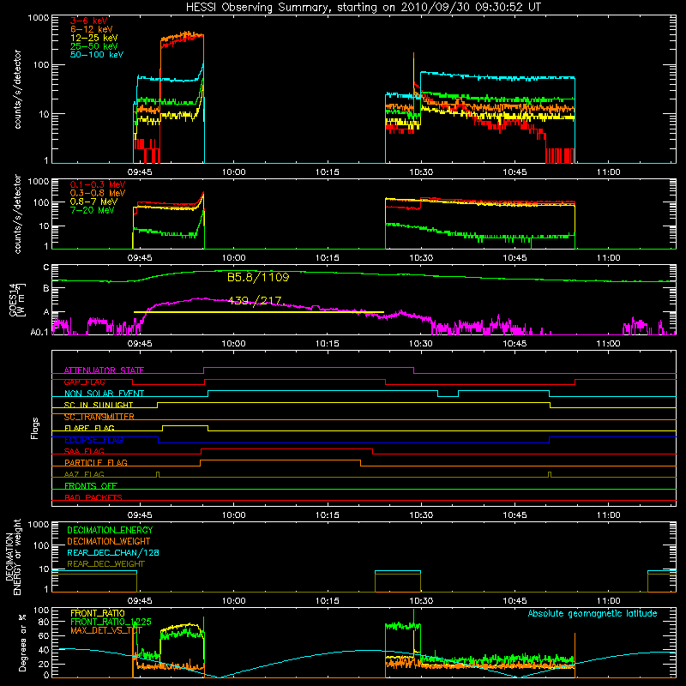Click the Degrees or % axis label
The height and width of the screenshot is (686, 686).
click(22, 642)
